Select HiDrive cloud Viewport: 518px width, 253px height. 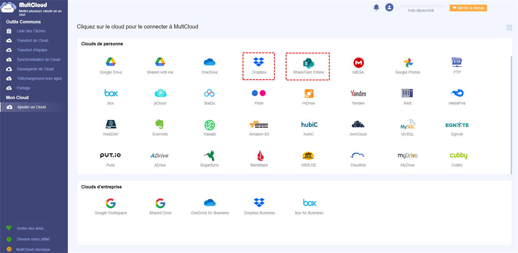(309, 97)
